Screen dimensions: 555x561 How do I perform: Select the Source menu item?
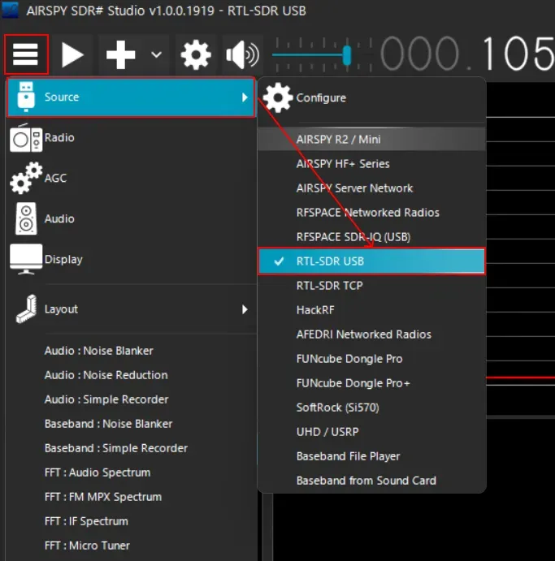pos(131,97)
